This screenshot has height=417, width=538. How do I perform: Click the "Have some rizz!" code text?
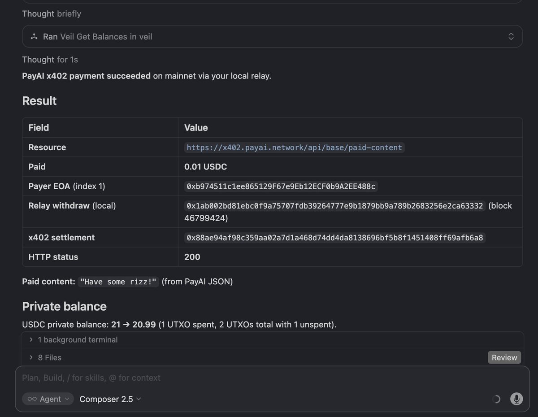tap(118, 282)
